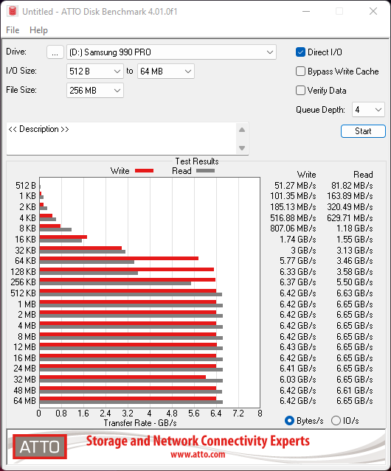Open the Help menu
Viewport: 391px width, 471px height.
pos(38,30)
